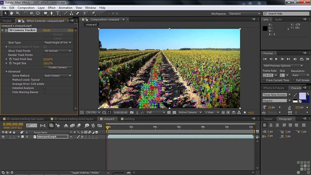Image resolution: width=311 pixels, height=175 pixels.
Task: Open the Solve Method dropdown
Action: click(x=58, y=75)
